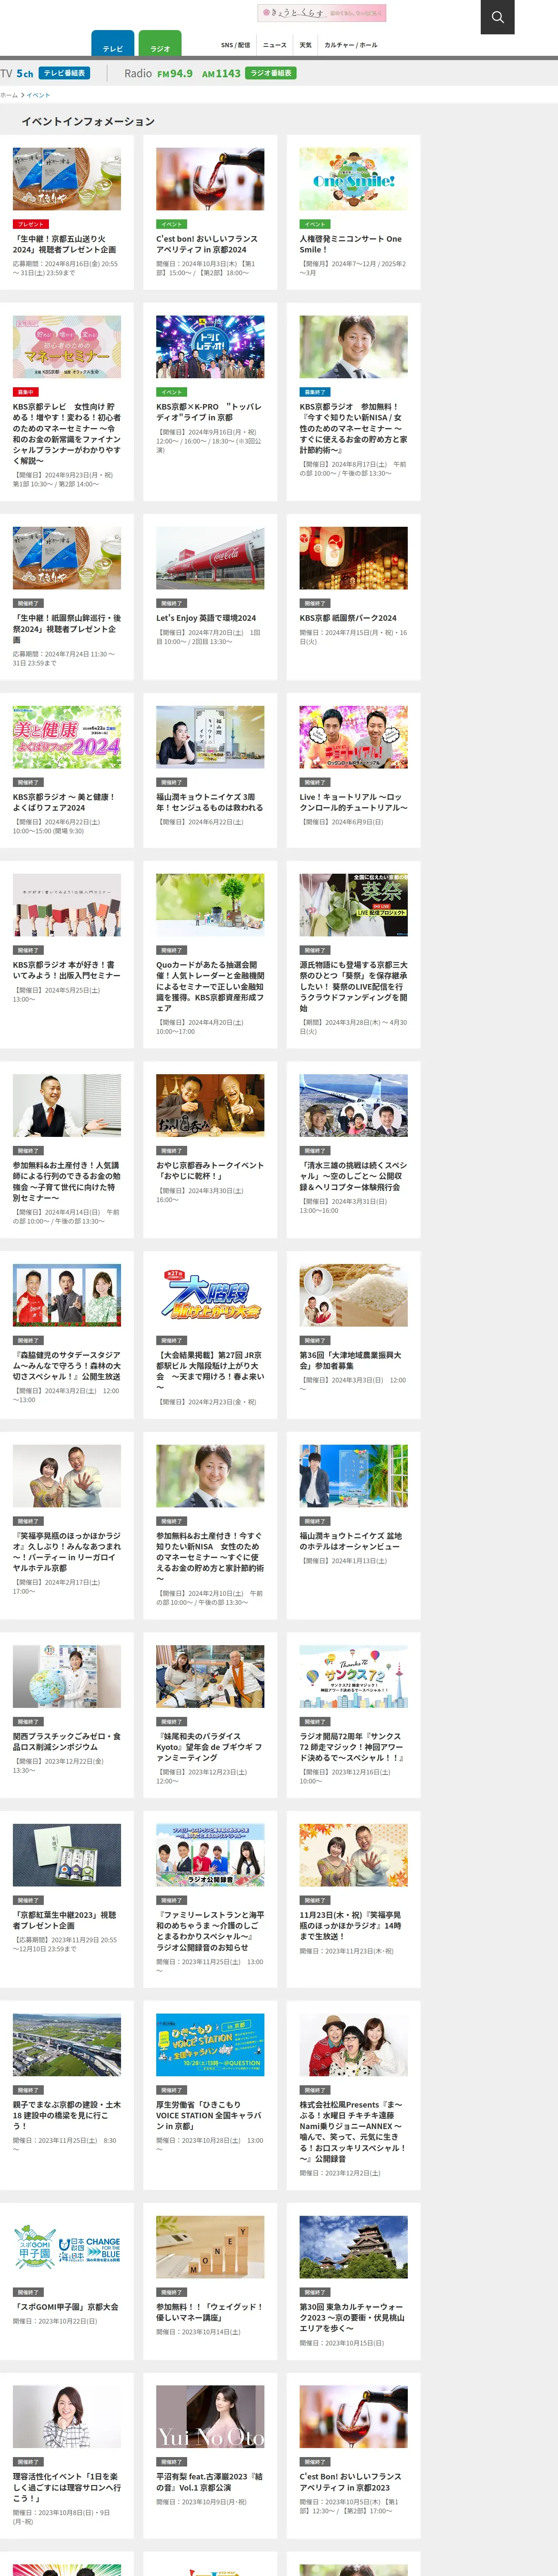Open the 関西プラスチックごみゼロ シンポジウム link
The height and width of the screenshot is (2576, 558).
[67, 1741]
